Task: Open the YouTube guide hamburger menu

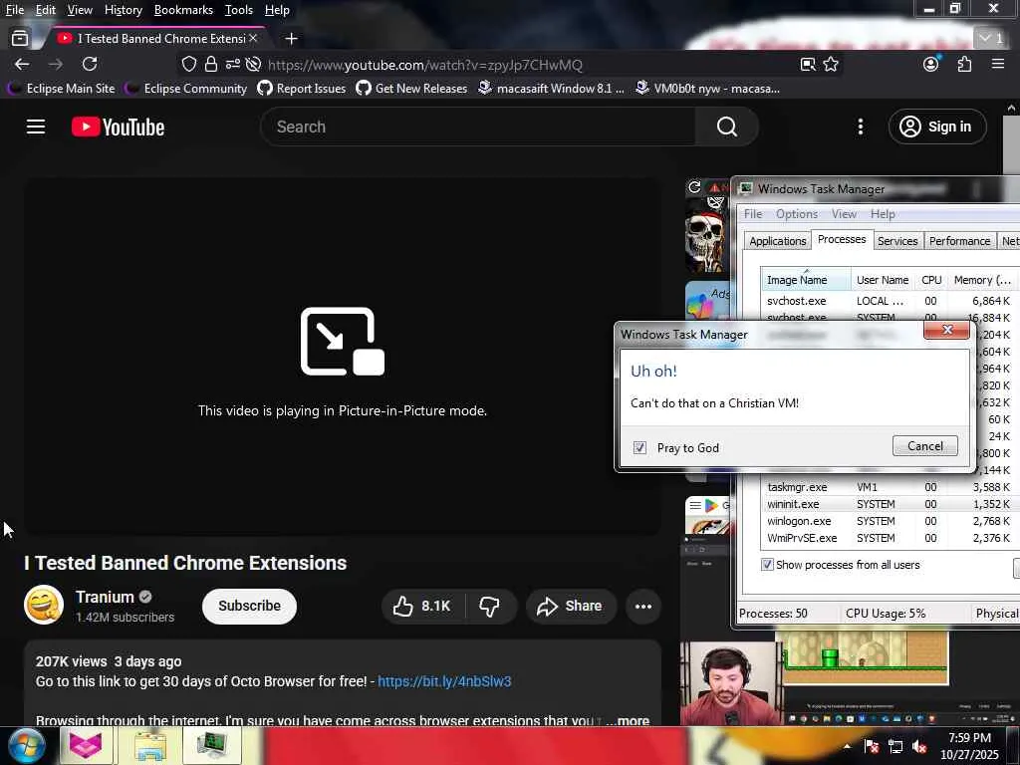Action: [x=36, y=127]
